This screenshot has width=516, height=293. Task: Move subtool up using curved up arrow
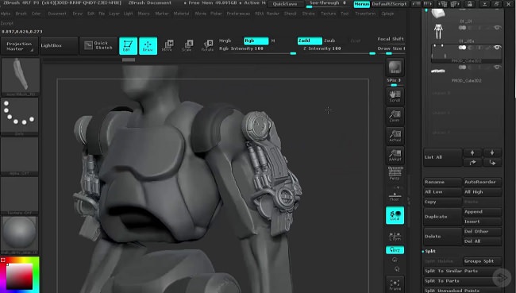472,162
